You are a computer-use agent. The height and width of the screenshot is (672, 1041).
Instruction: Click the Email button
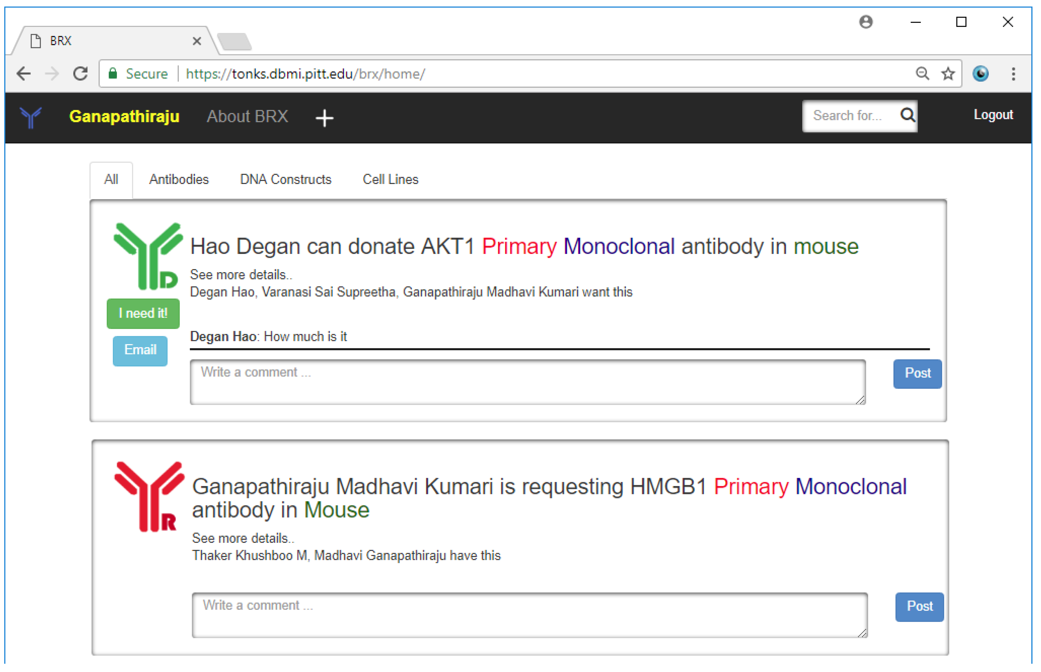point(140,350)
